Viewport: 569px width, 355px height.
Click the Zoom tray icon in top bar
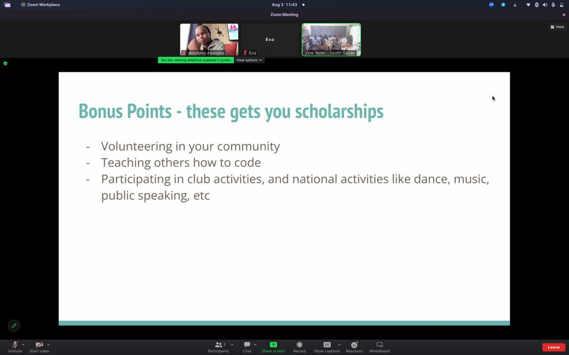(492, 5)
